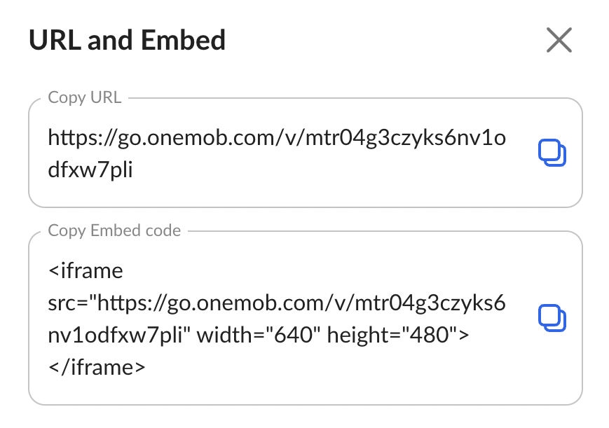Close the URL and Embed dialog
This screenshot has width=609, height=428.
pos(559,40)
